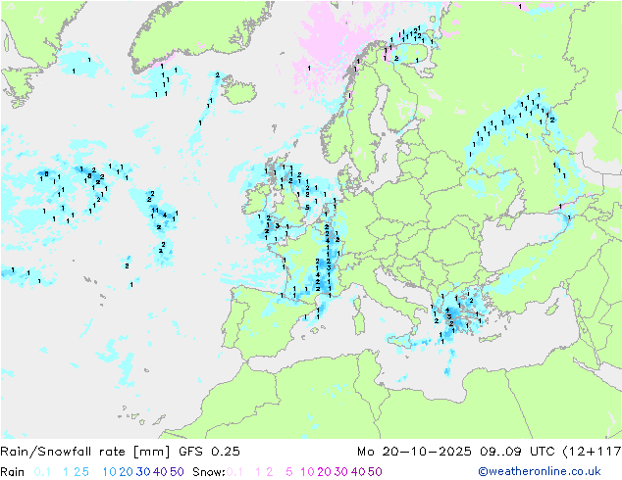Screen dimensions: 622x480
Task: Click the snow legend value 10
Action: [x=307, y=472]
